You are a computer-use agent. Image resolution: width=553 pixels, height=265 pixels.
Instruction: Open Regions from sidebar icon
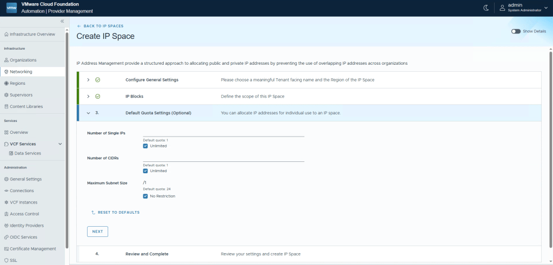(x=6, y=84)
